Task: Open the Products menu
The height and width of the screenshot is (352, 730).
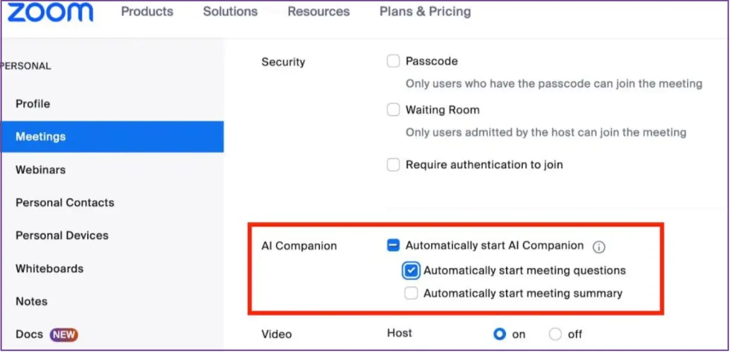Action: [x=147, y=11]
